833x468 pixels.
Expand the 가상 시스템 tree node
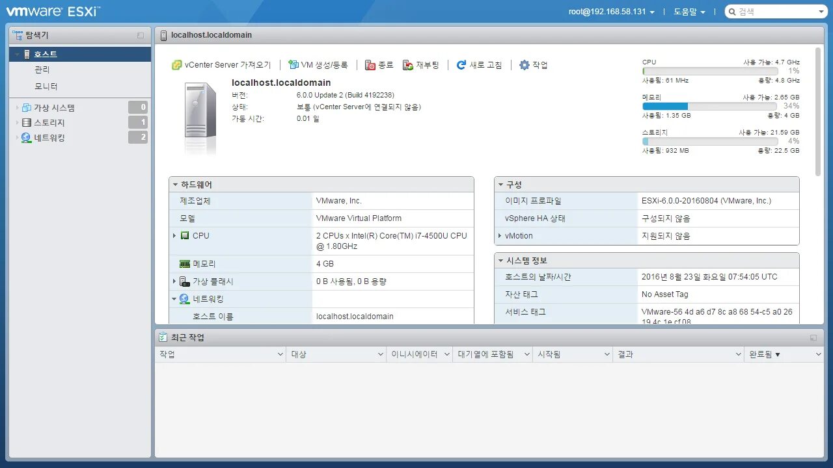pos(17,108)
